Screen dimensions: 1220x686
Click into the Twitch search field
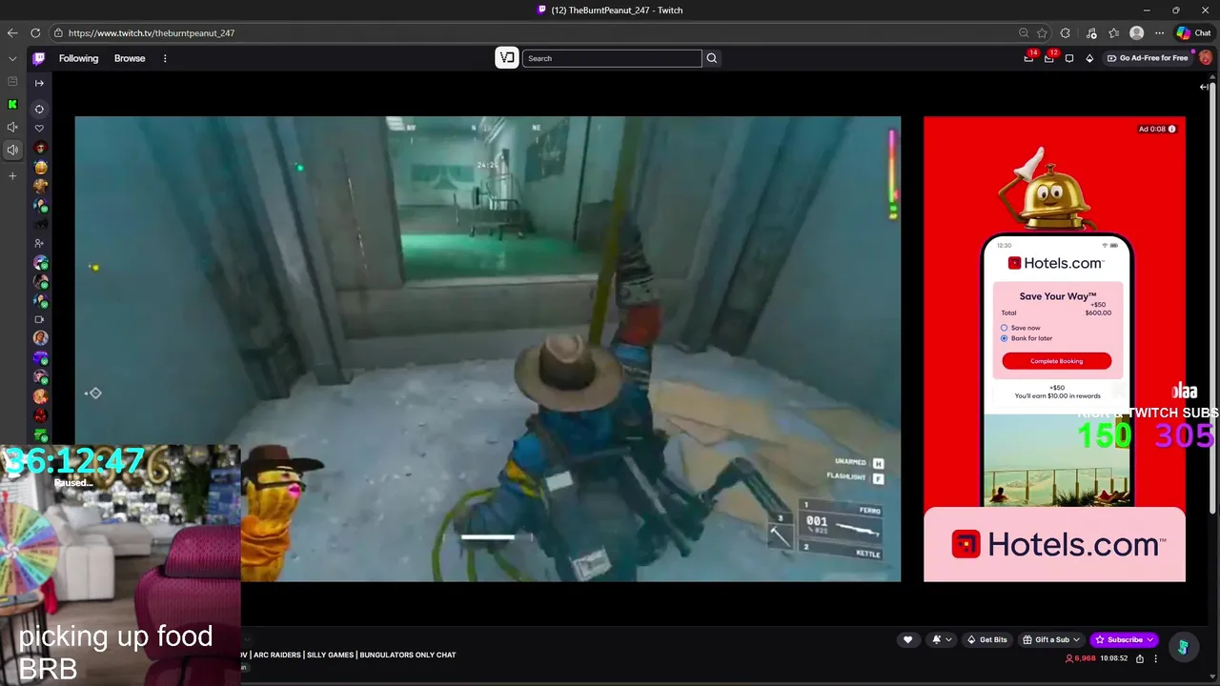[x=612, y=58]
